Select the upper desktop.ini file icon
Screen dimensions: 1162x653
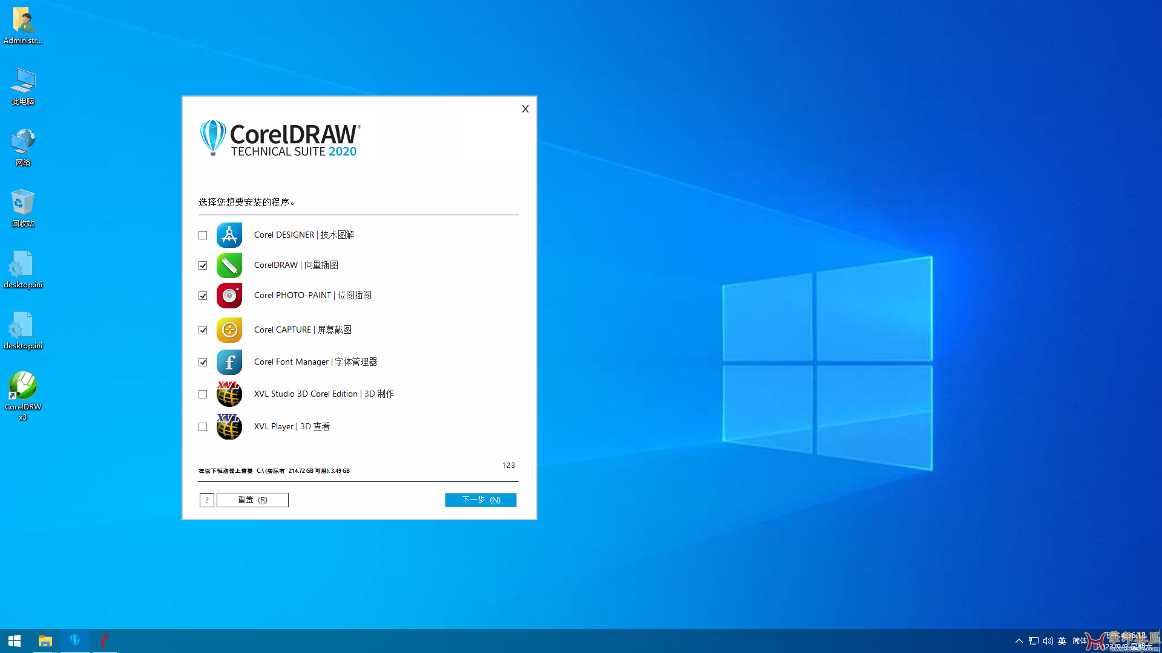coord(23,270)
